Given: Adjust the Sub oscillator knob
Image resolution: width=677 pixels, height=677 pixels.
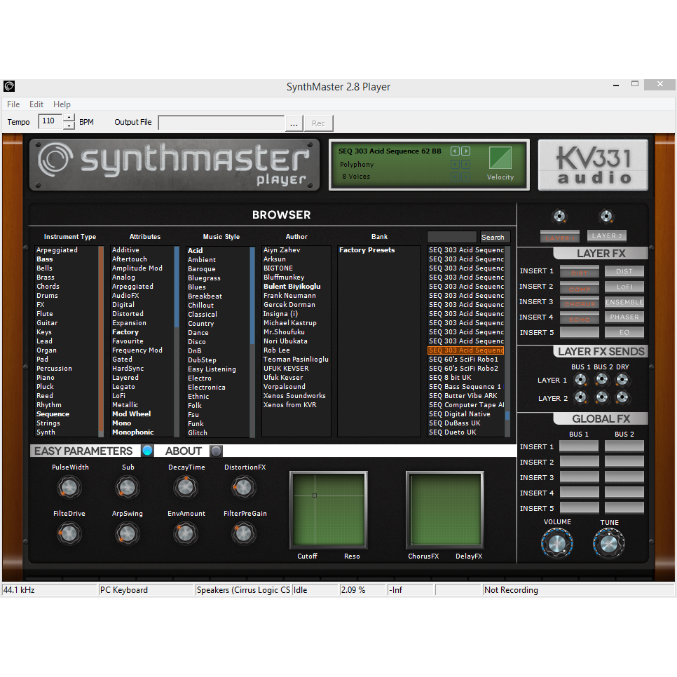Looking at the screenshot, I should point(128,487).
